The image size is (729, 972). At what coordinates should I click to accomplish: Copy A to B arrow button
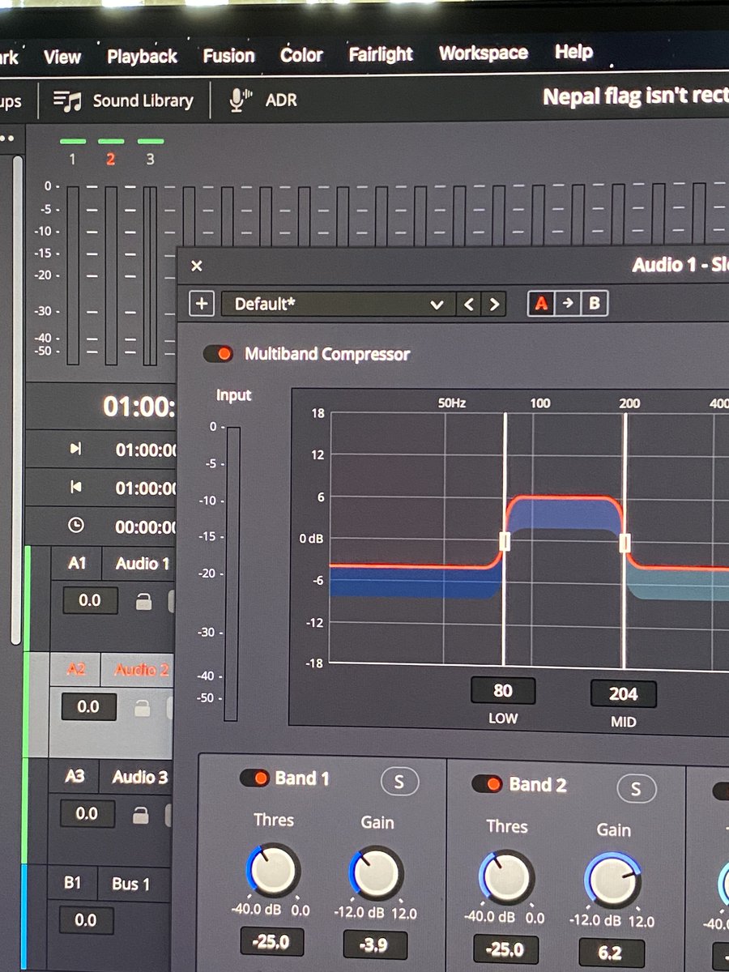point(568,304)
